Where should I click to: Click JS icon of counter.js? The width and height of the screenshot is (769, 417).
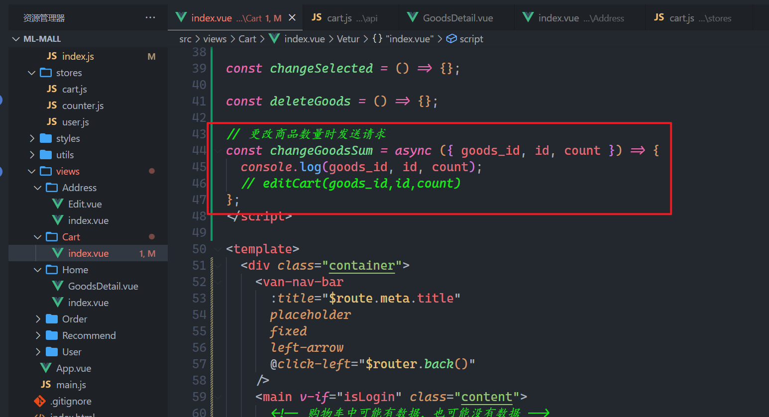pyautogui.click(x=52, y=105)
